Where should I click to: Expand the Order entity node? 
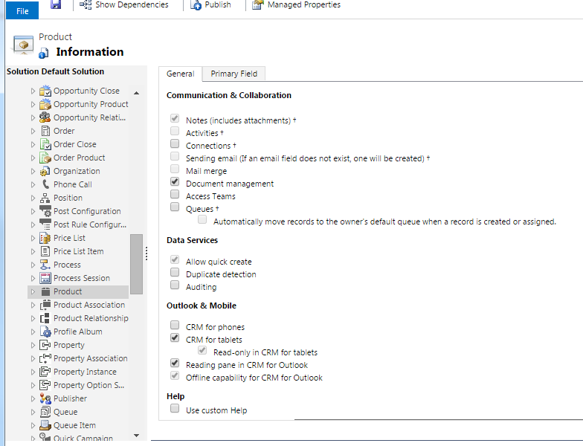click(x=33, y=131)
